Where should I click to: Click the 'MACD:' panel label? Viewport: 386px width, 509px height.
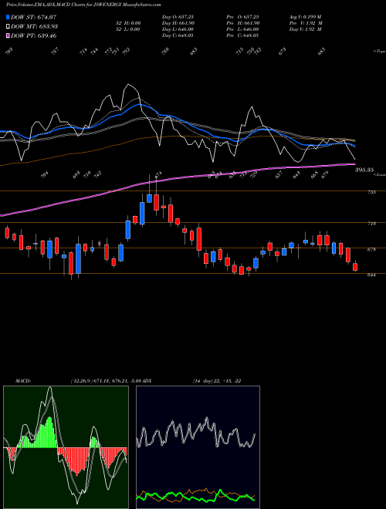point(22,381)
